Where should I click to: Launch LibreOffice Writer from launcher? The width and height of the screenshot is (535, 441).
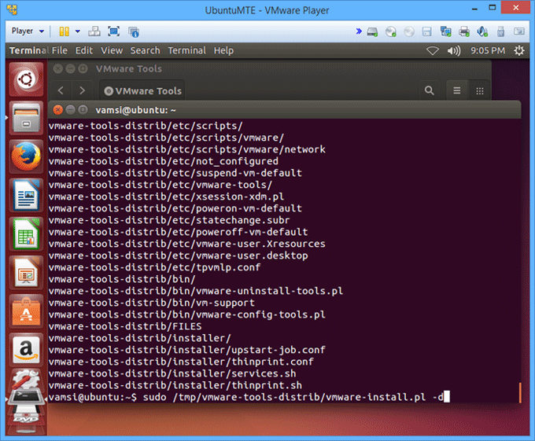26,196
